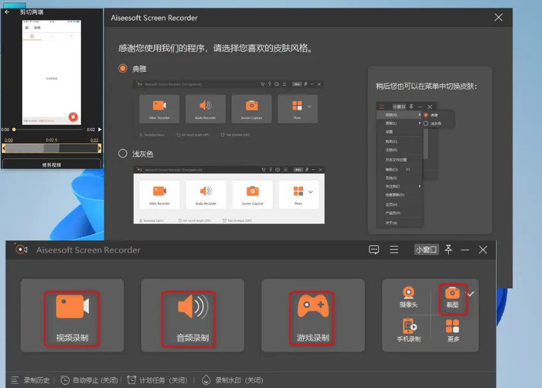Image resolution: width=542 pixels, height=388 pixels.
Task: Click the 录制历史 list icon
Action: pyautogui.click(x=14, y=380)
